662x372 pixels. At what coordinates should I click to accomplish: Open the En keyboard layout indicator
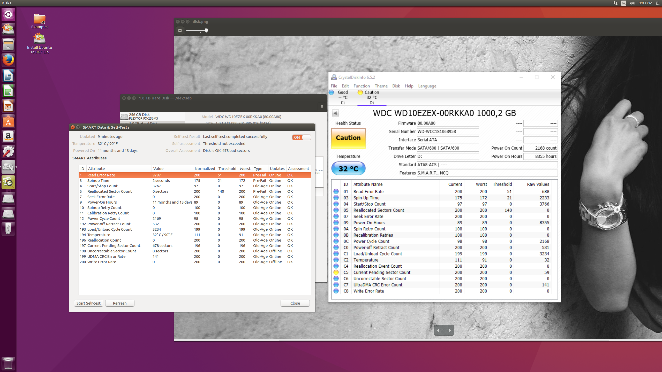[623, 3]
